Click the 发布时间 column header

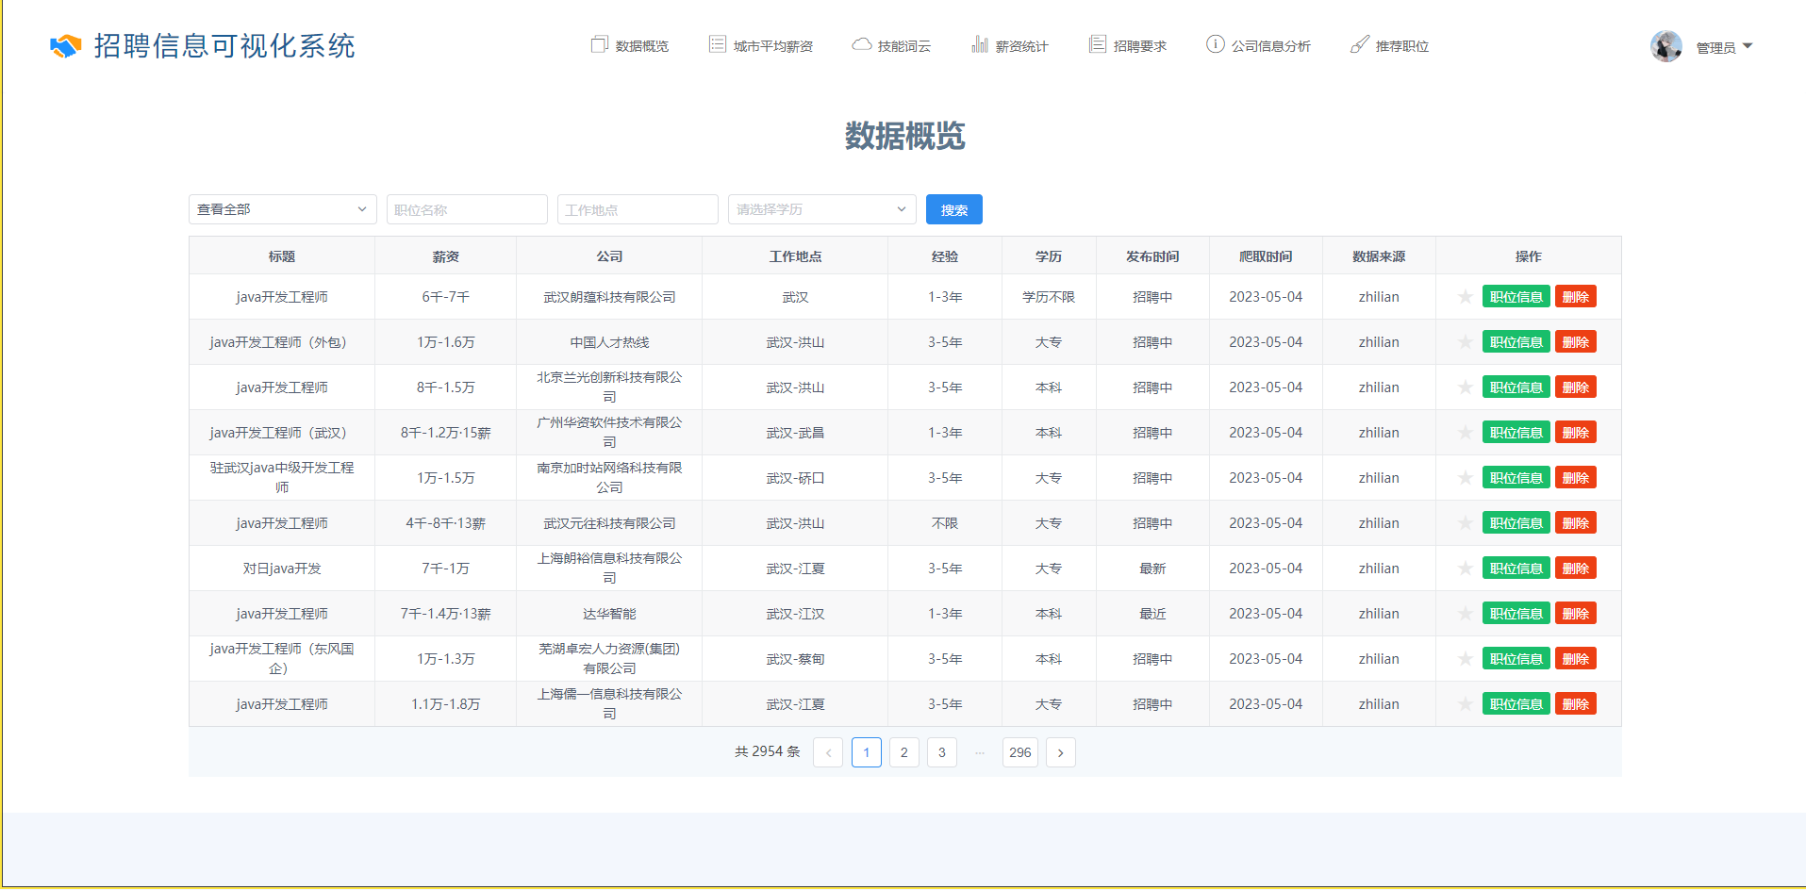point(1152,256)
